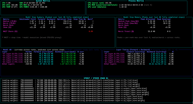
Task: Click the Process Metrics panel title
Action: [x=136, y=1]
